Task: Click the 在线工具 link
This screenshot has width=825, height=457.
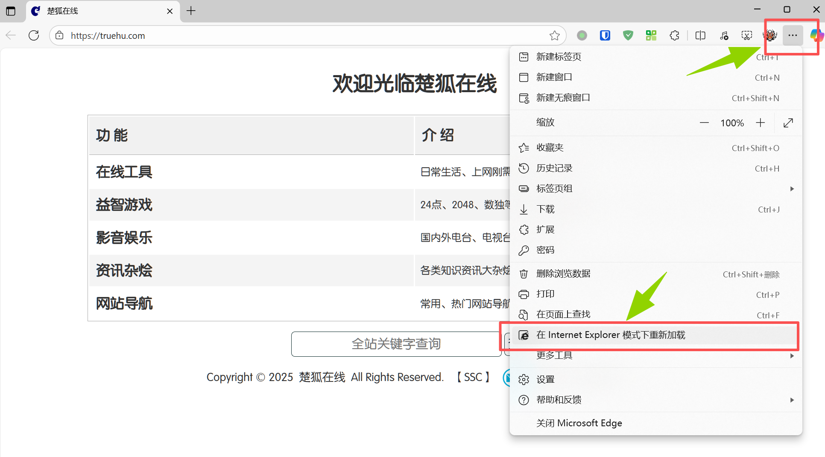Action: [124, 172]
